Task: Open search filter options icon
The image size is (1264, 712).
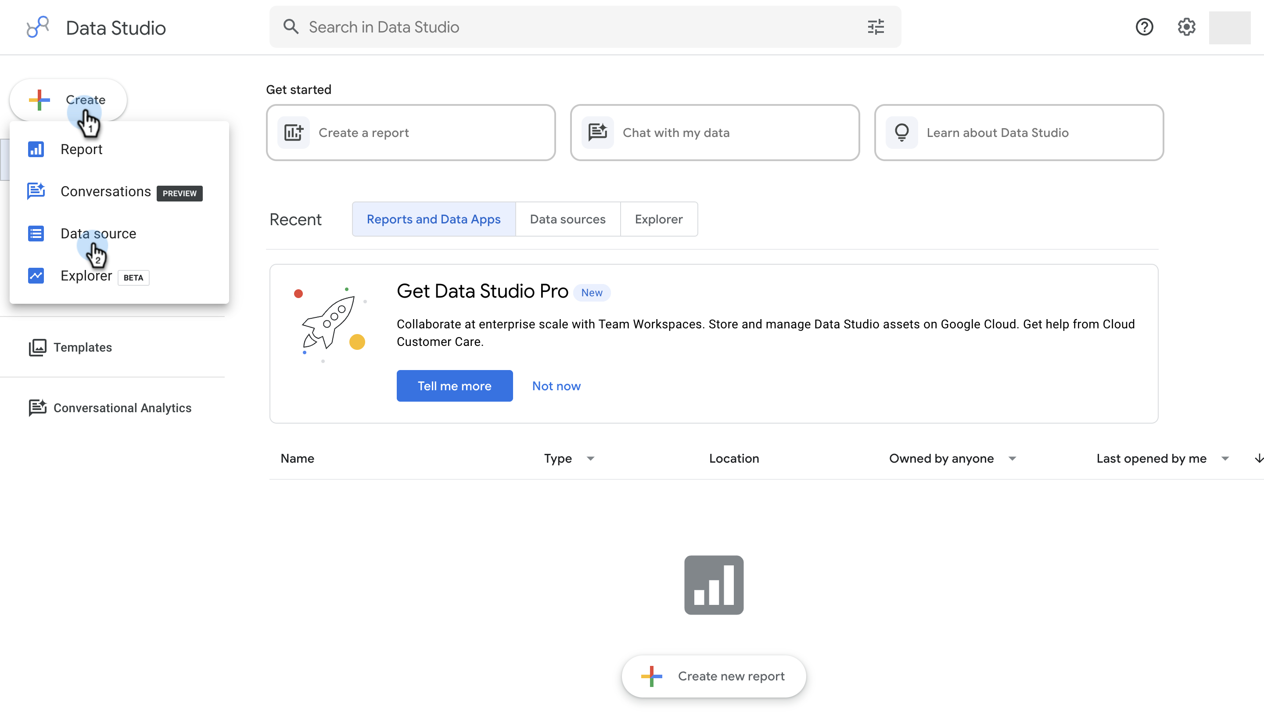Action: click(876, 27)
